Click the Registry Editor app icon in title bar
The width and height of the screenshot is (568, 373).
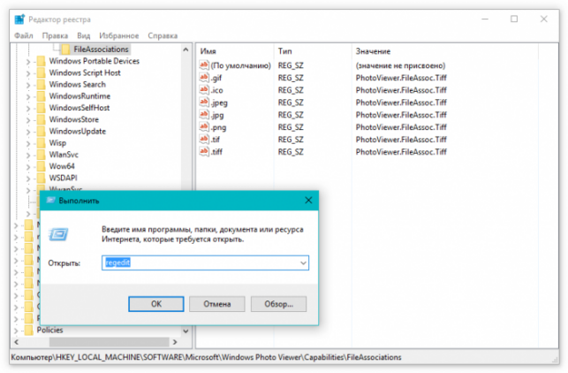(19, 19)
